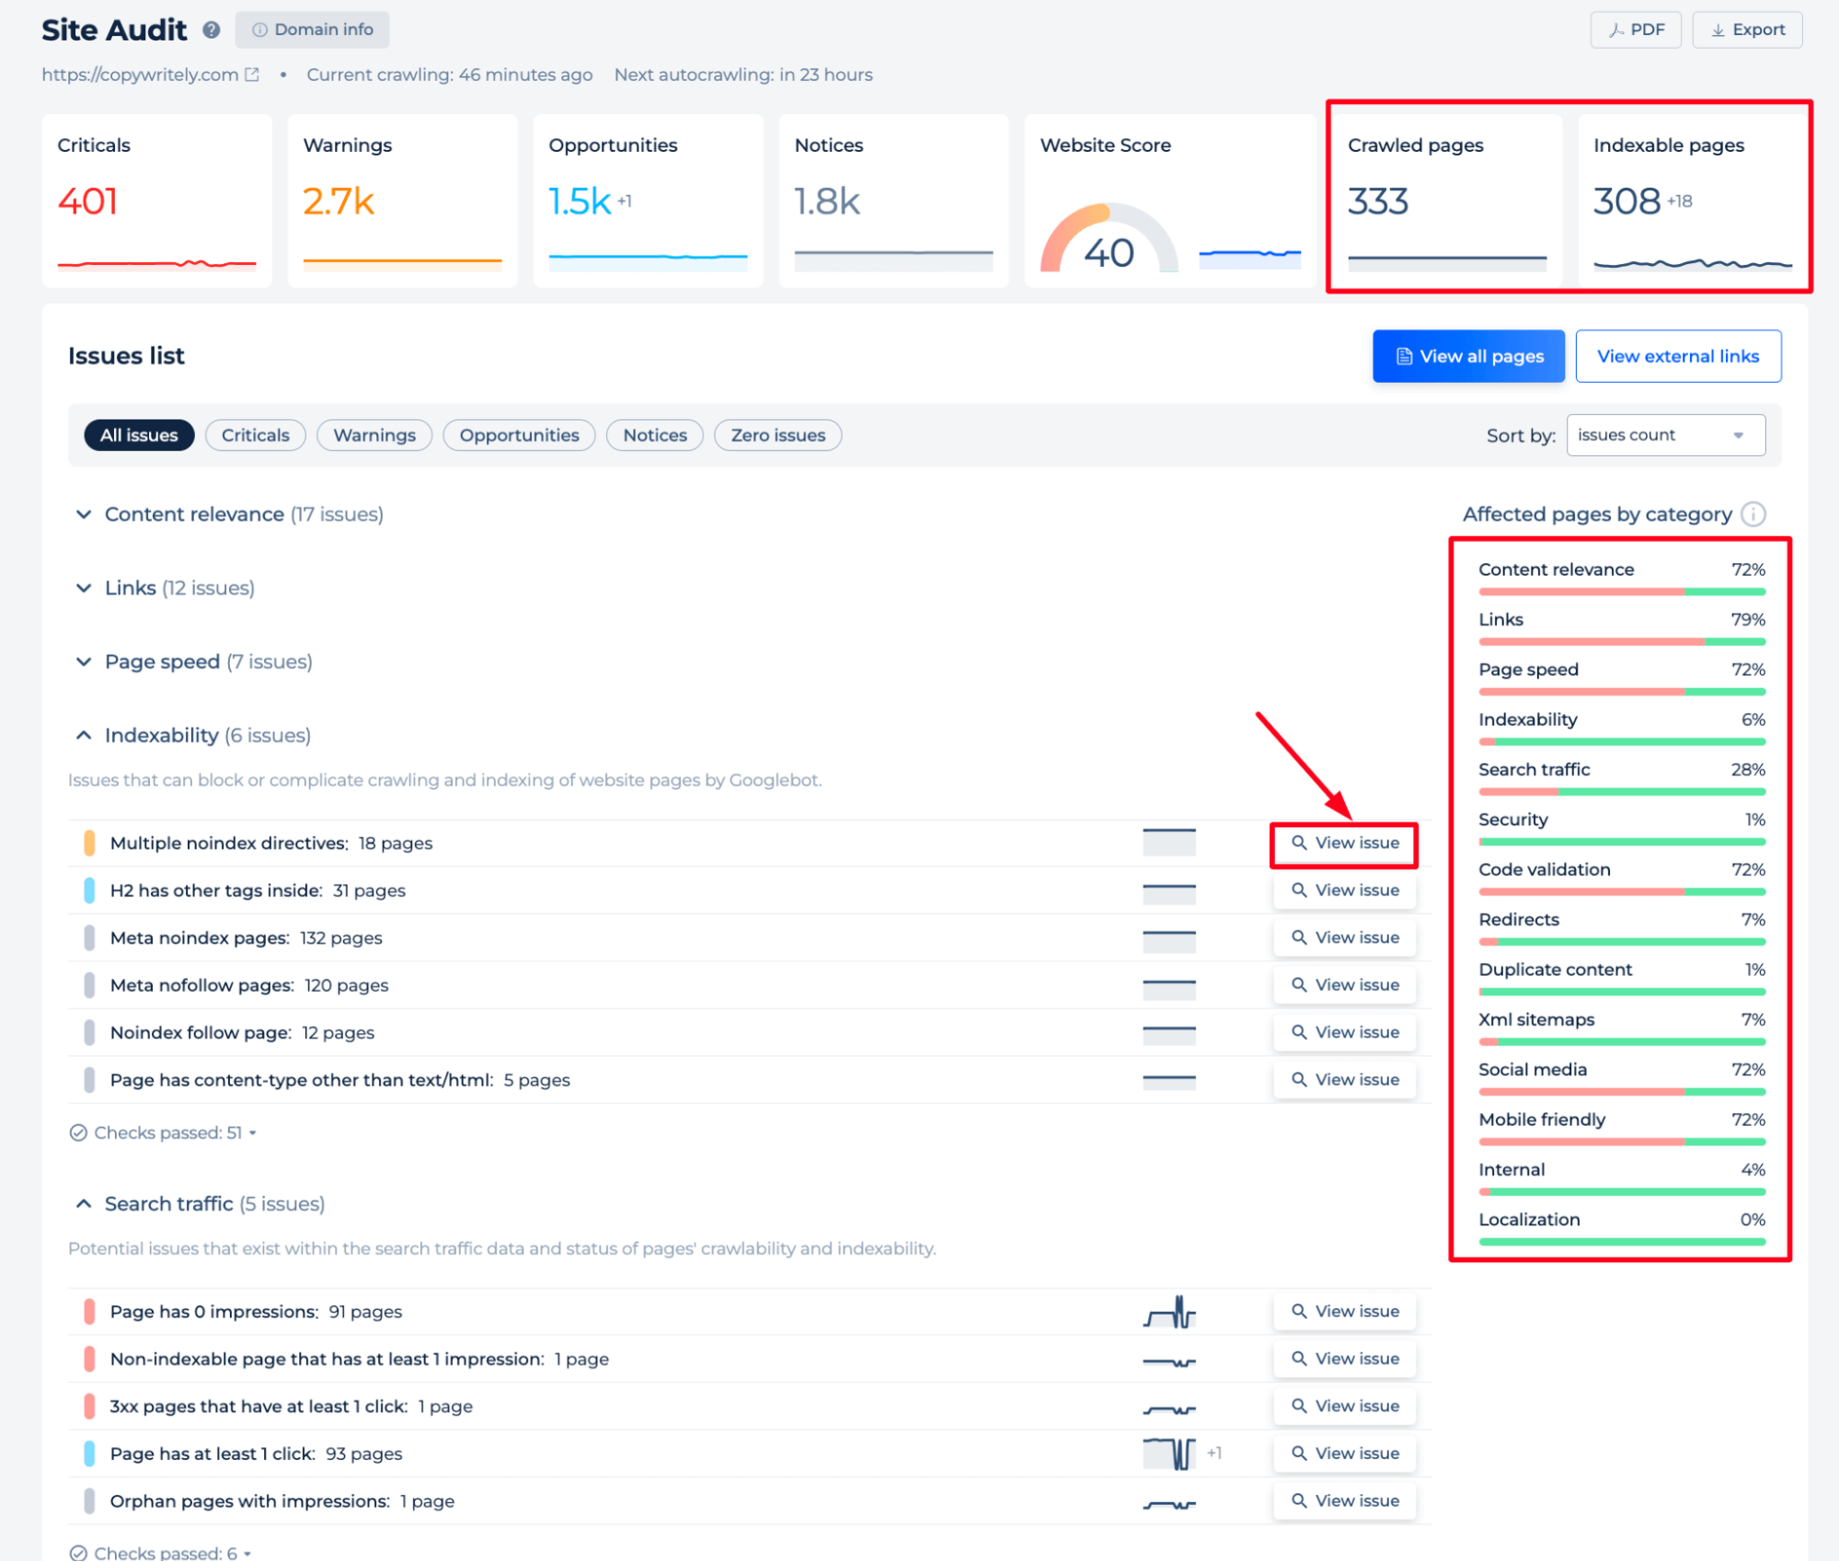Open external link icon next to copywritely.com
Image resolution: width=1839 pixels, height=1562 pixels.
pos(252,75)
